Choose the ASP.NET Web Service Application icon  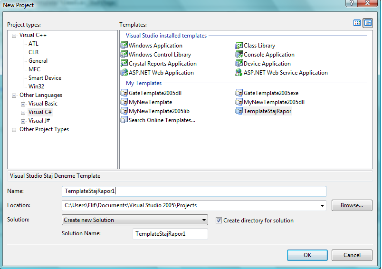[239, 73]
